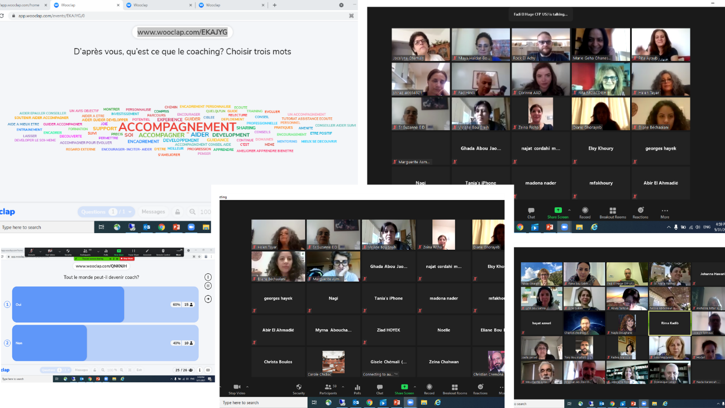Open Security in the center Zoom window

[x=299, y=389]
